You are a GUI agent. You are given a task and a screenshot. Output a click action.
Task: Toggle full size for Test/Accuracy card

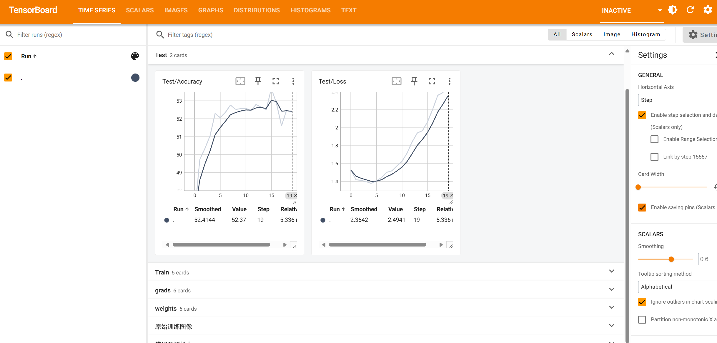pyautogui.click(x=276, y=81)
